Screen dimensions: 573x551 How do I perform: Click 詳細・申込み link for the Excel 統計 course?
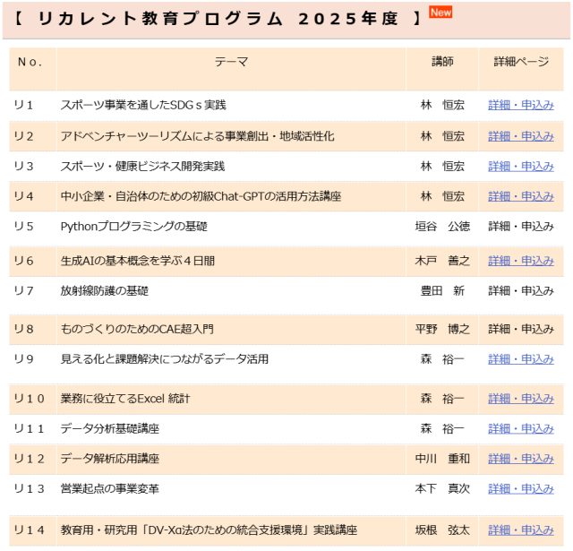520,398
